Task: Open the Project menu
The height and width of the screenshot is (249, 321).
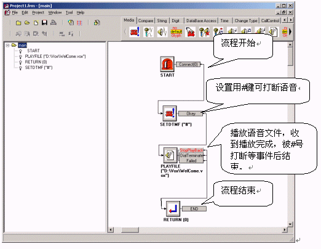Action: click(38, 13)
